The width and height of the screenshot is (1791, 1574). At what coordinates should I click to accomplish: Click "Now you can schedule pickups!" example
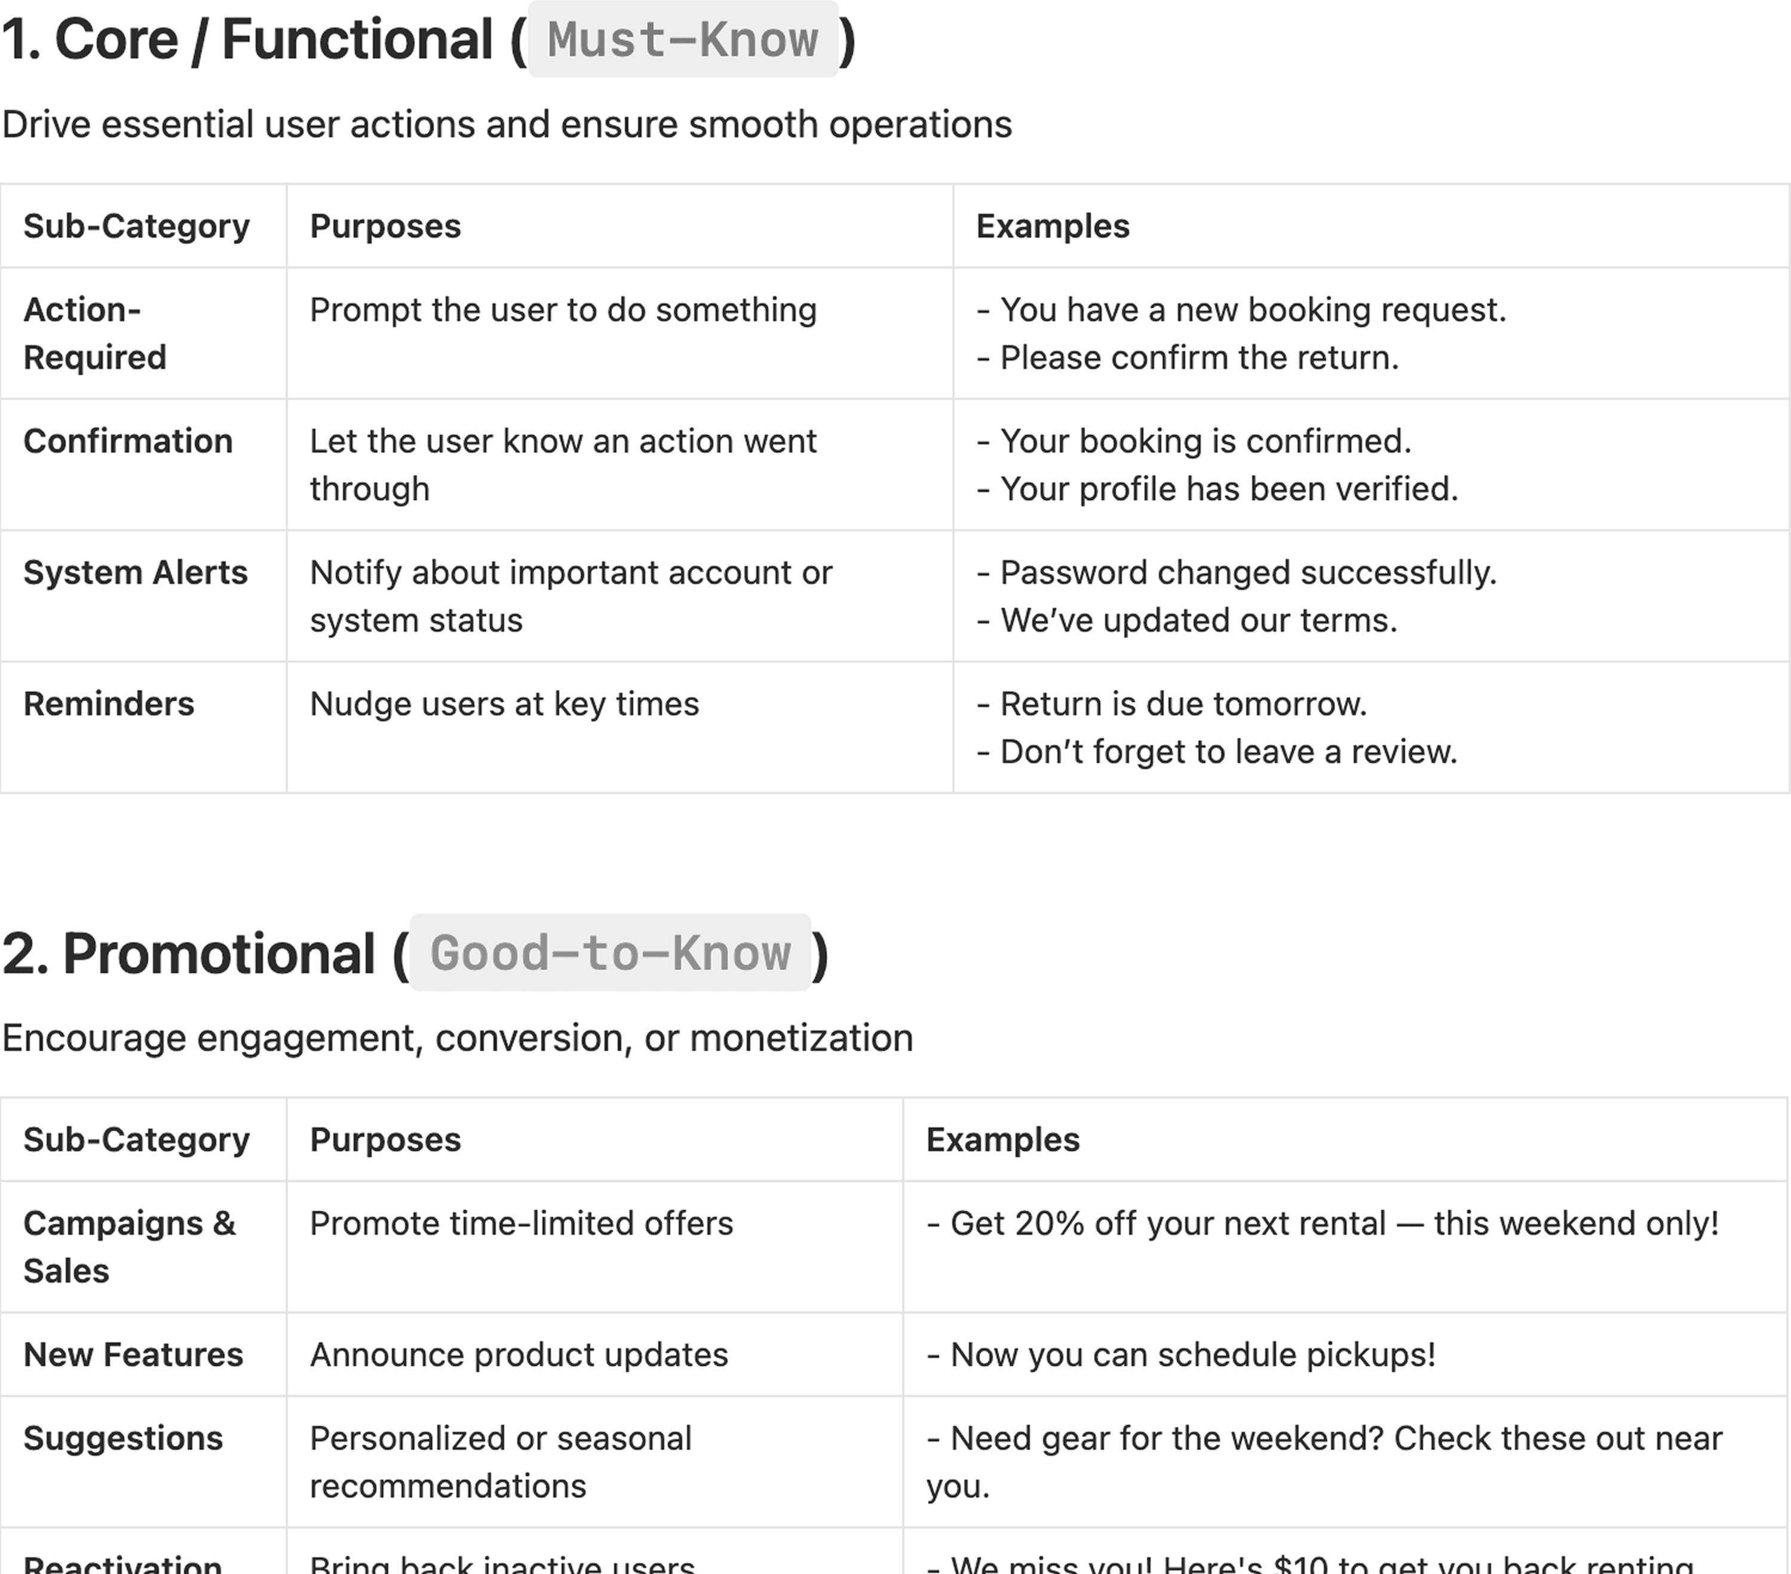point(1192,1355)
